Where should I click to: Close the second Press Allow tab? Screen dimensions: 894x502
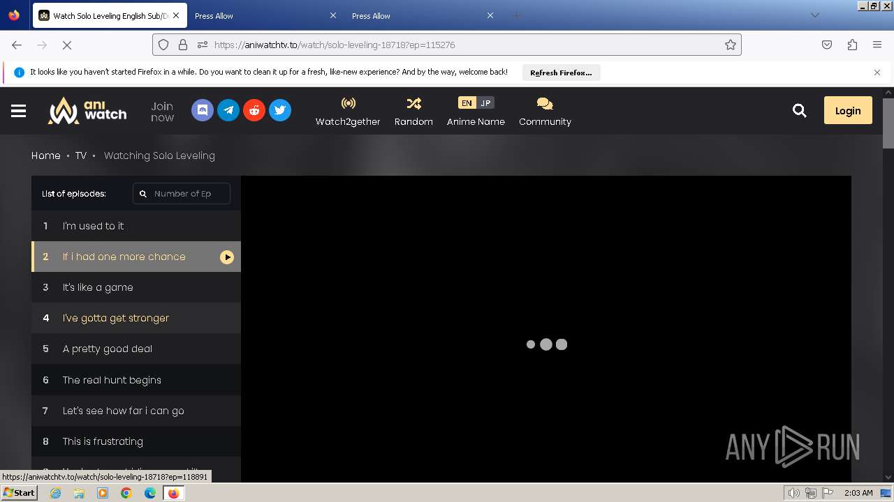point(490,15)
